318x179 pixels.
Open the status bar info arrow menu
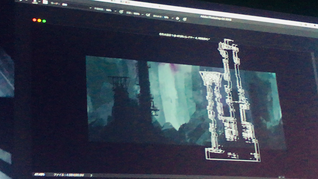(x=91, y=175)
